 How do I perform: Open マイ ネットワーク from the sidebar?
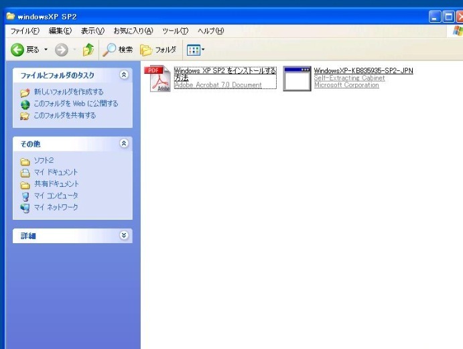coord(56,207)
